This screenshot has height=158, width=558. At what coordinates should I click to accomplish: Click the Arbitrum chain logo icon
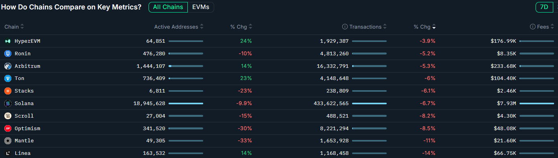(x=8, y=66)
